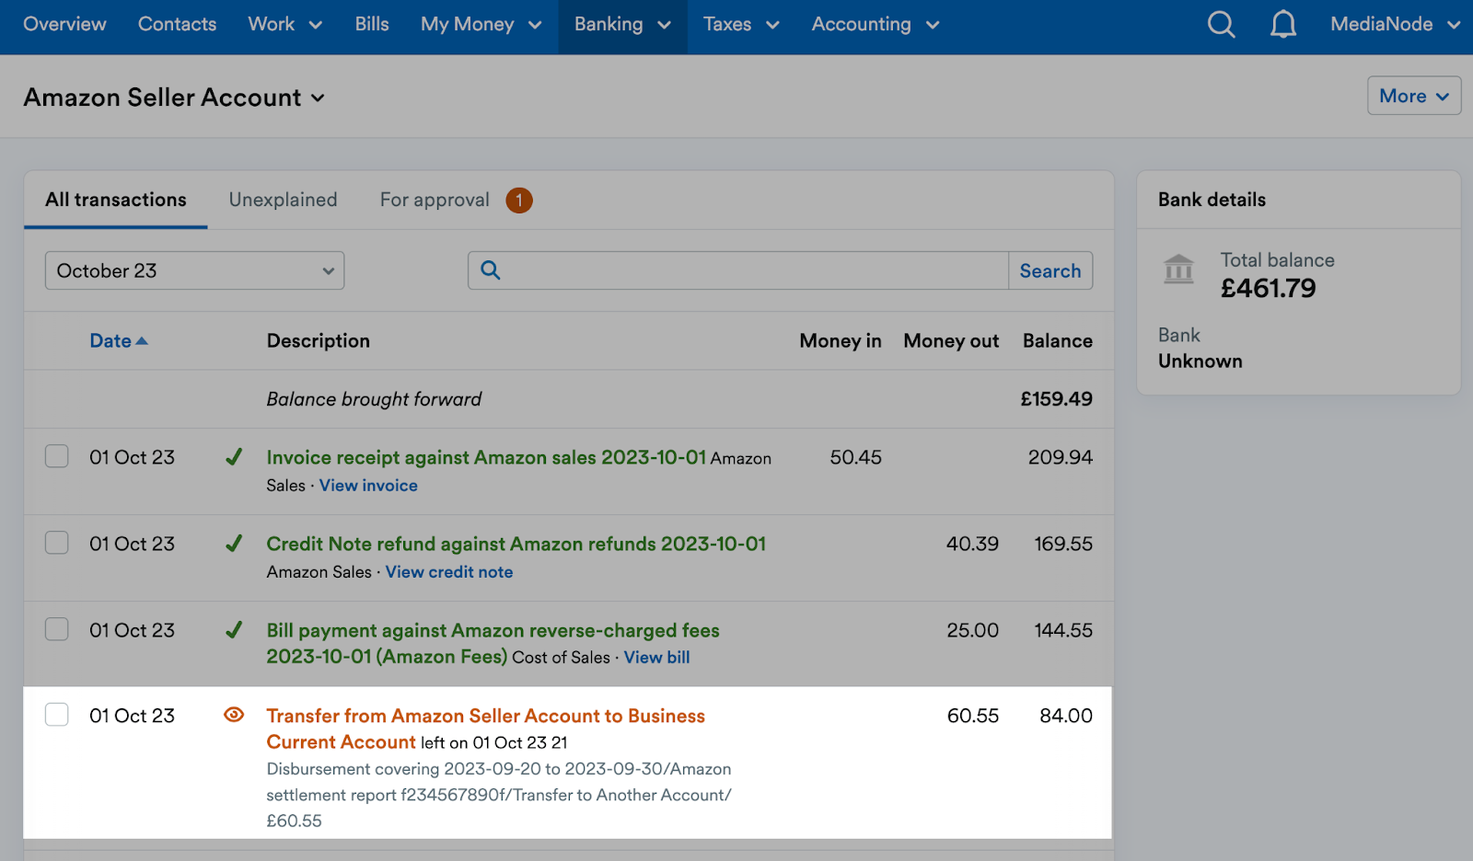The width and height of the screenshot is (1473, 861).
Task: Open the View invoice link
Action: [368, 486]
